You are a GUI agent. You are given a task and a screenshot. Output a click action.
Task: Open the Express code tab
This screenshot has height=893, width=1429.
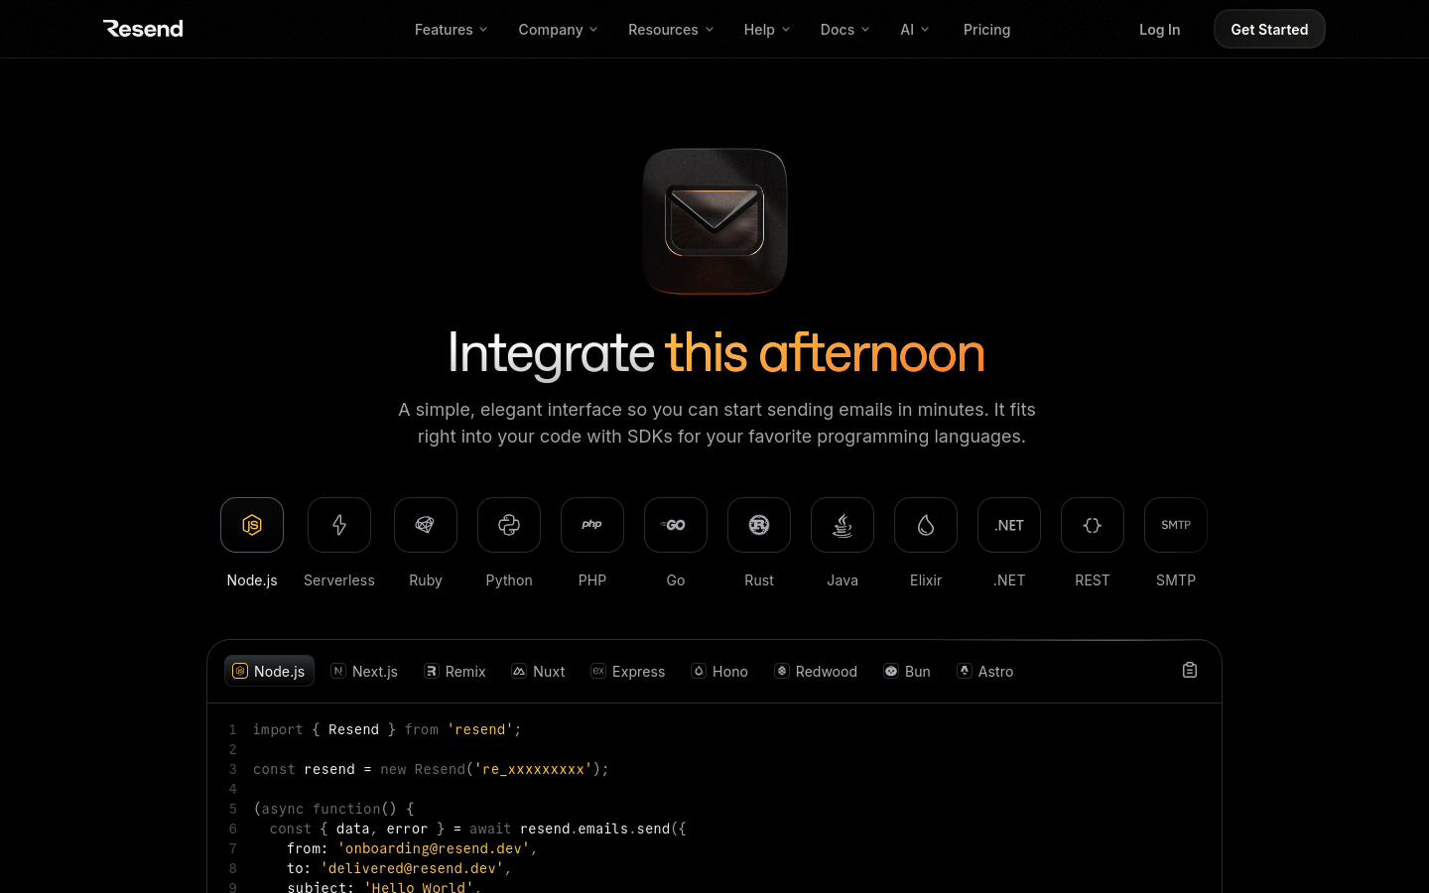point(628,672)
